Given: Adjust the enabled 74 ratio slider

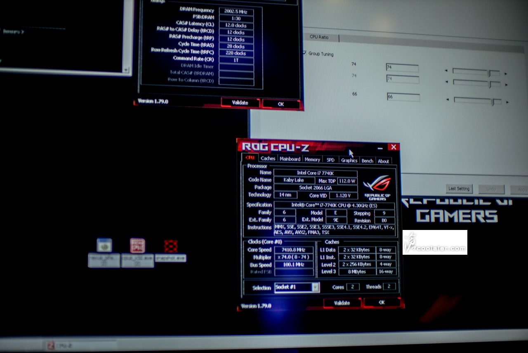Looking at the screenshot, I should coord(476,72).
